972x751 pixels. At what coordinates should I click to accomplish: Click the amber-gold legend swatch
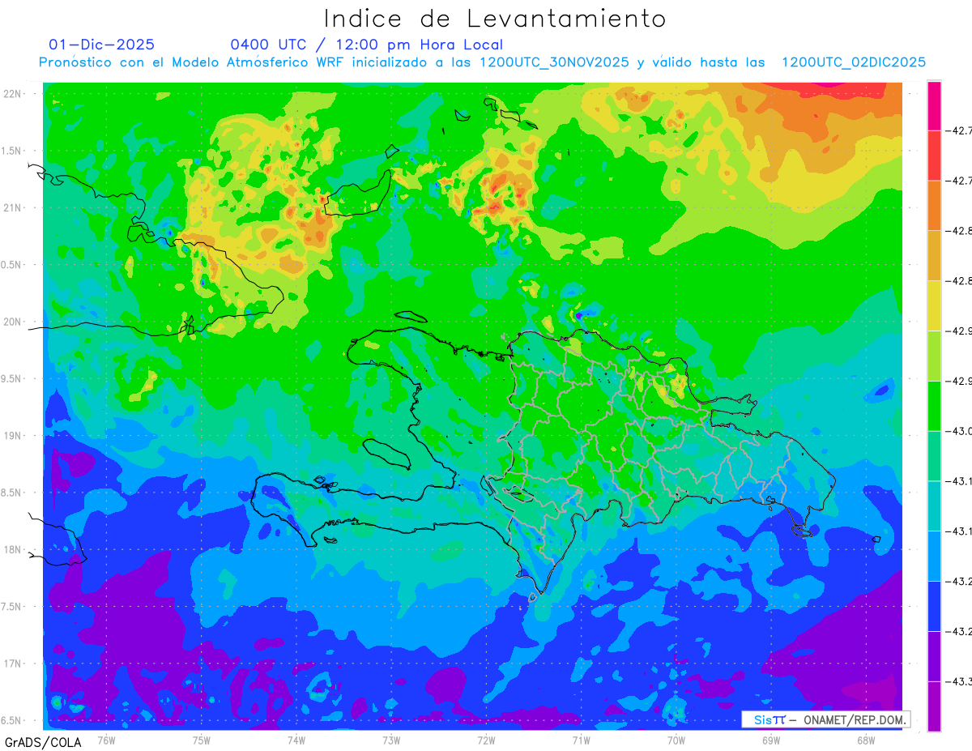934,256
